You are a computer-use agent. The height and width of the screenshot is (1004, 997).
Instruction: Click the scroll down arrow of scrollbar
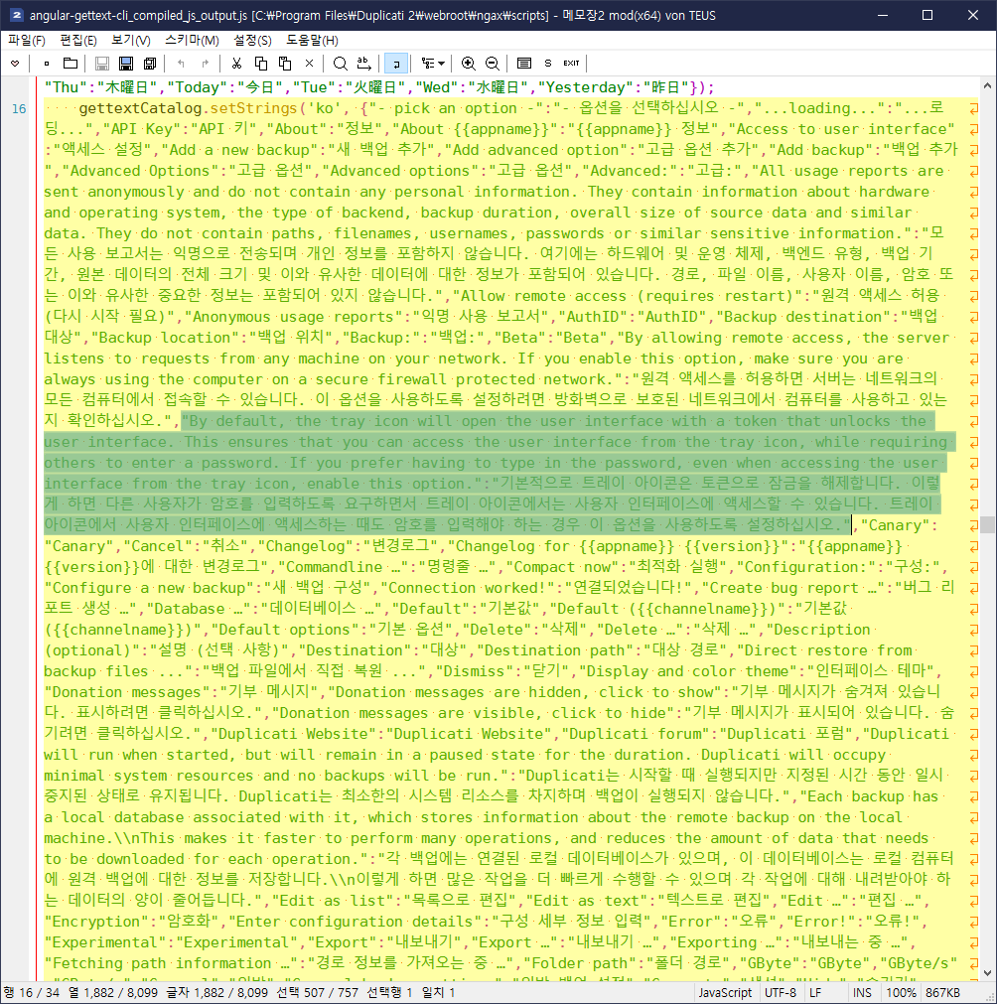click(x=987, y=973)
